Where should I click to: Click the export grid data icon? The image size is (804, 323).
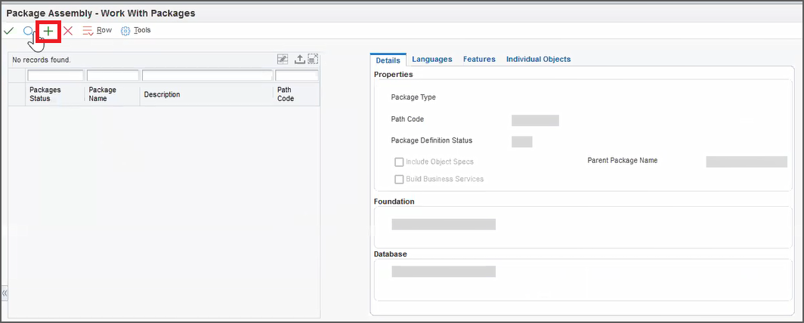point(299,60)
